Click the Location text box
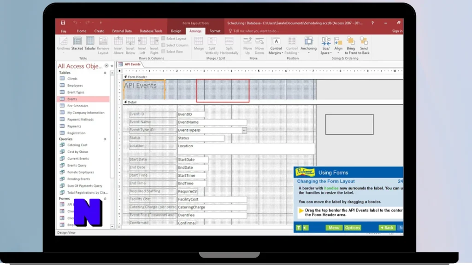The width and height of the screenshot is (472, 265). (246, 149)
